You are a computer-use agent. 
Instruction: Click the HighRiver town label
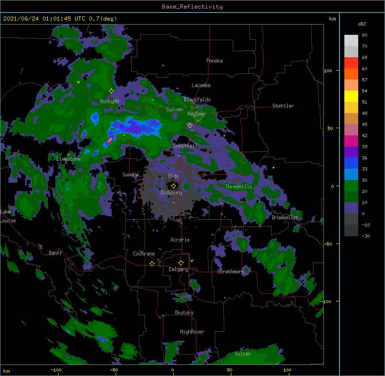[x=192, y=332]
